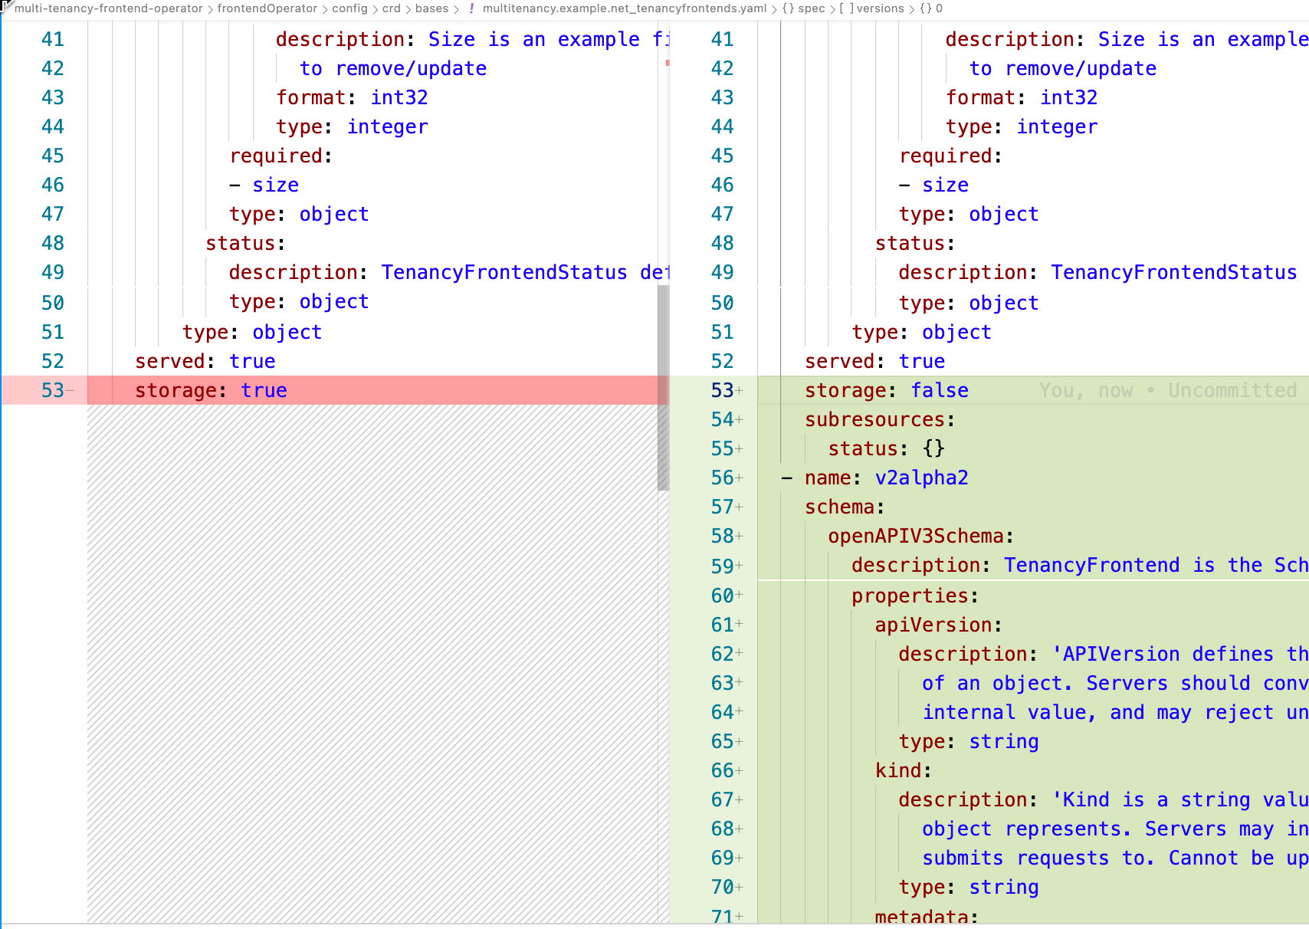Open the config breadcrumb folder
The image size is (1309, 929).
pyautogui.click(x=349, y=8)
